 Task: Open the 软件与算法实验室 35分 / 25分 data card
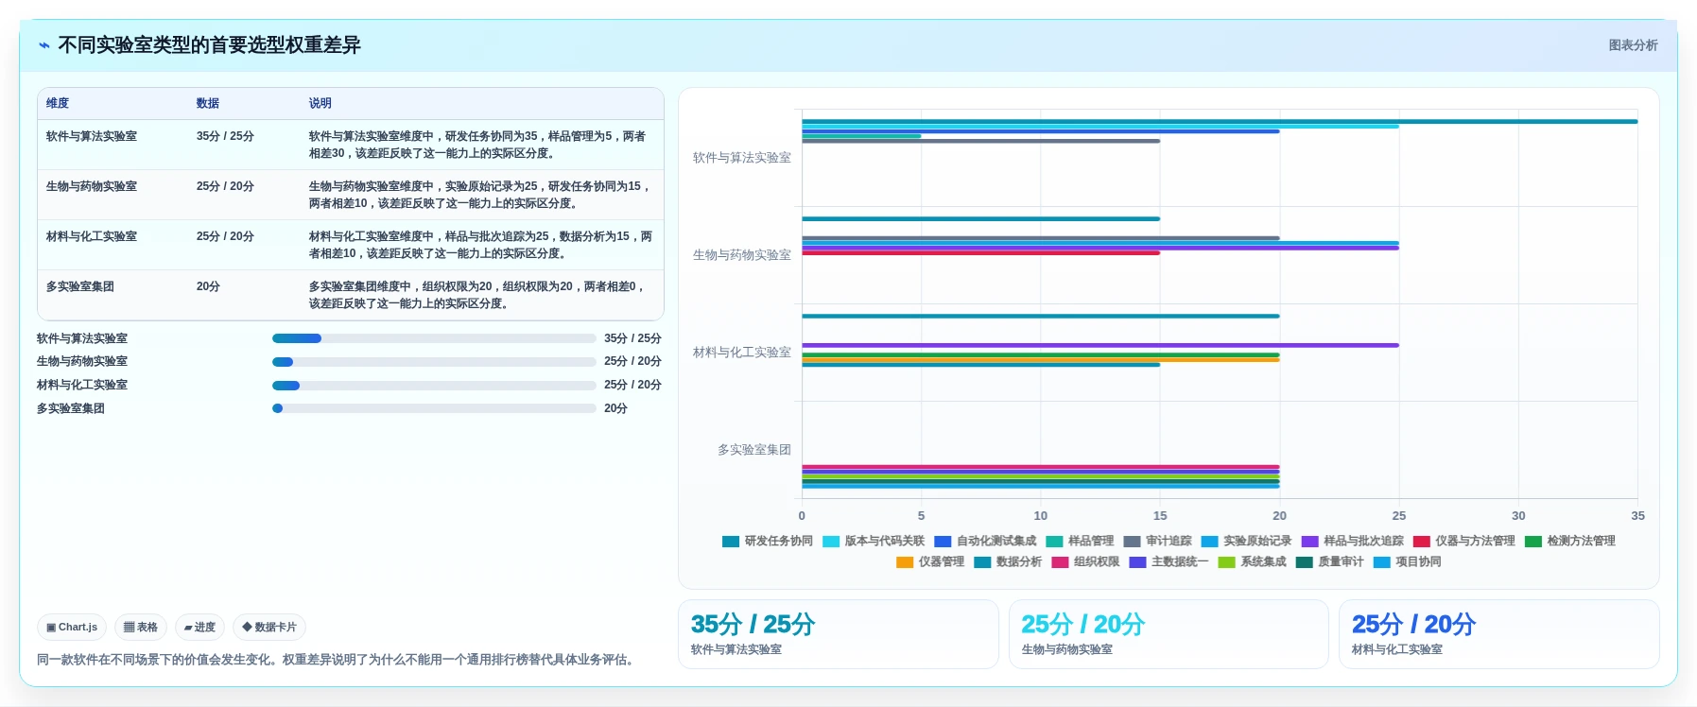839,634
